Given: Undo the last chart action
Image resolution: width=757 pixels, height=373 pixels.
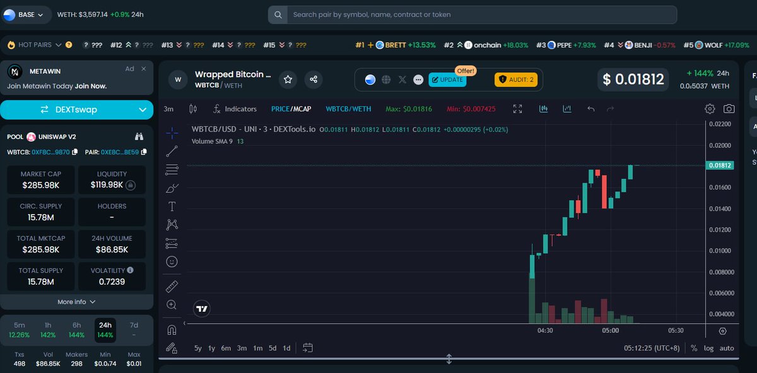Looking at the screenshot, I should [x=591, y=109].
